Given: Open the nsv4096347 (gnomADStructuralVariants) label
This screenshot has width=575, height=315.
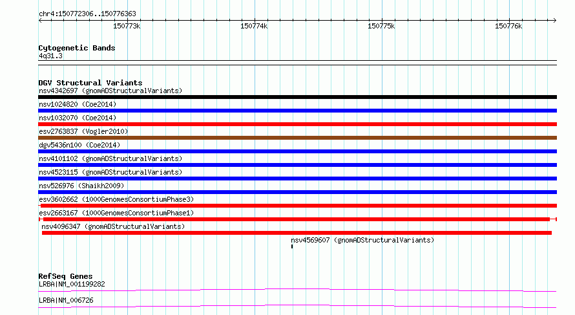Looking at the screenshot, I should 113,226.
